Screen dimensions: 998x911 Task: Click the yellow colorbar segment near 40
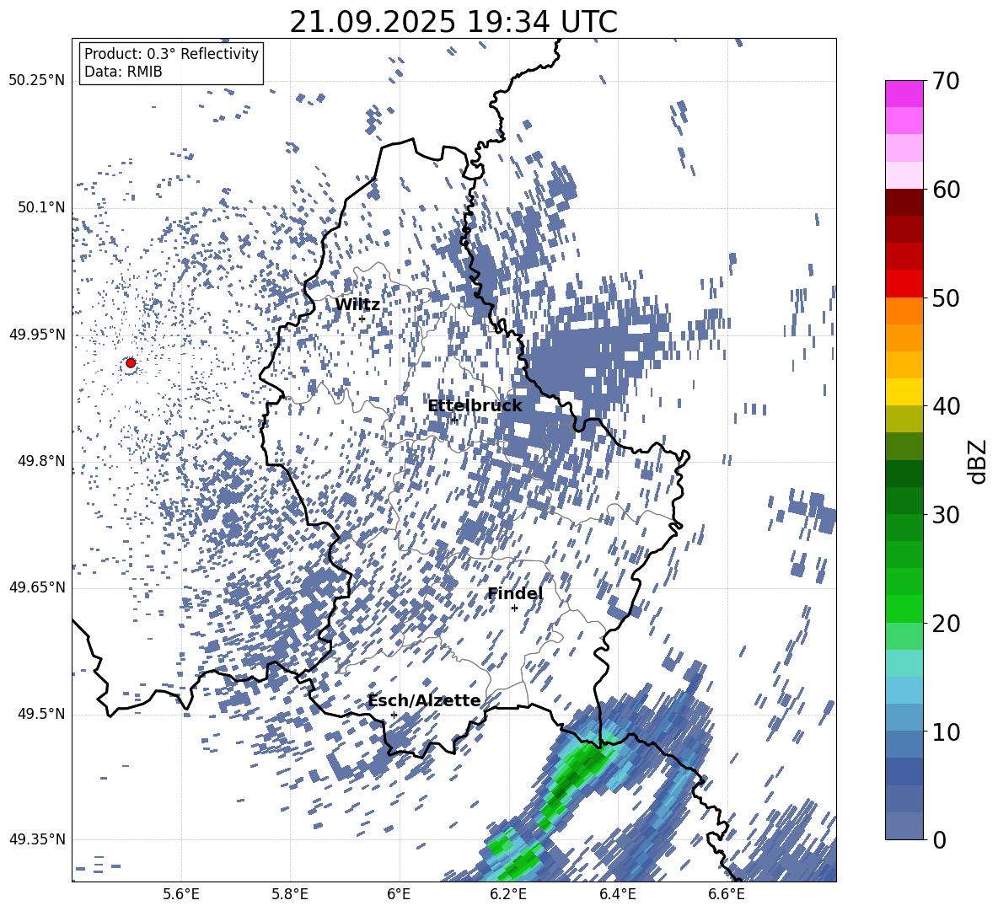(x=904, y=392)
